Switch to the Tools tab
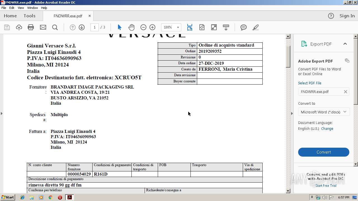The width and height of the screenshot is (358, 201). [x=29, y=16]
